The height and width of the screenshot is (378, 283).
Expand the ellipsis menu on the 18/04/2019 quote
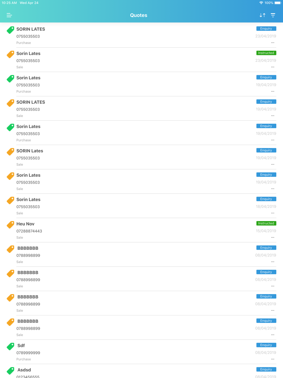coord(273,213)
